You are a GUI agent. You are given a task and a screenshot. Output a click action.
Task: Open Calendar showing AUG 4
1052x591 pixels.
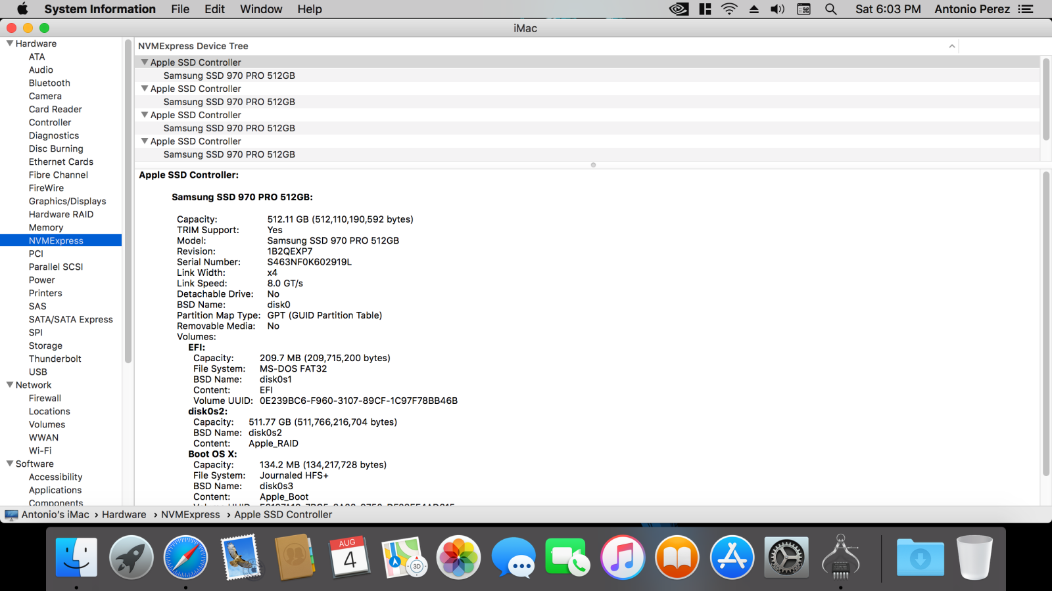click(349, 558)
